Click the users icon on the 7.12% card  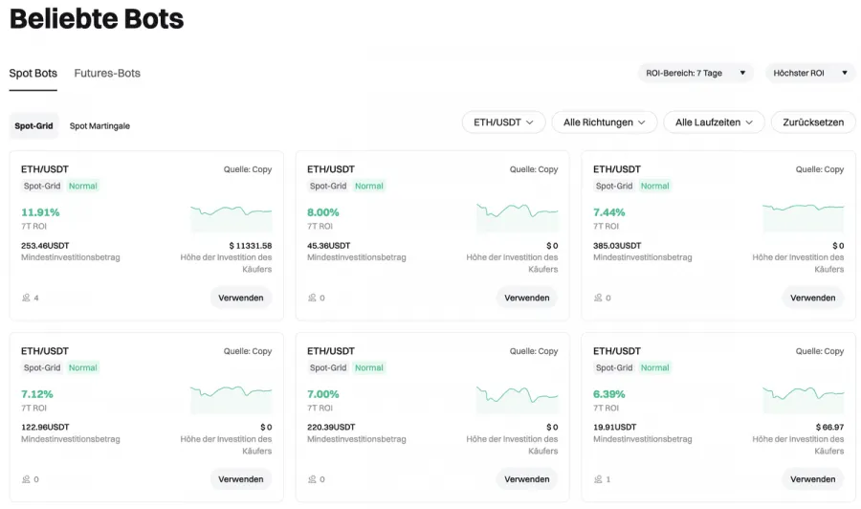point(26,478)
